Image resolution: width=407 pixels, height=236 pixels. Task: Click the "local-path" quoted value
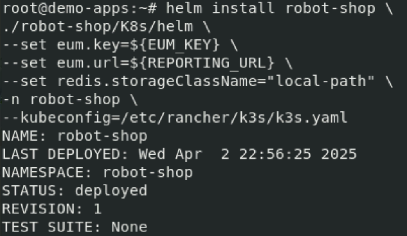pos(320,81)
